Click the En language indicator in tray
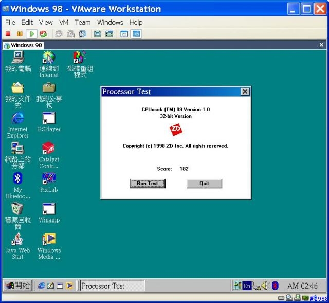329x303 pixels. coord(247,286)
